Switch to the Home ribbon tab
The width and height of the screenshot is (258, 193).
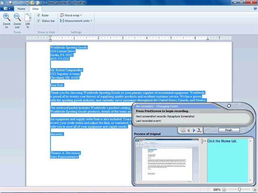click(21, 9)
